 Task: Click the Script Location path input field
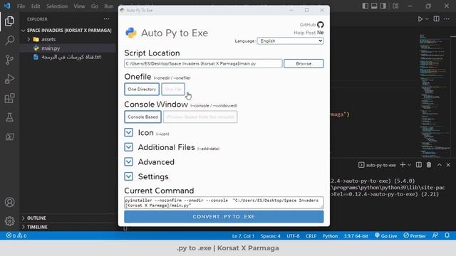[x=203, y=63]
